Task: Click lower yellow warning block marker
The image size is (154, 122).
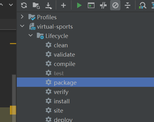Action: pos(13,110)
